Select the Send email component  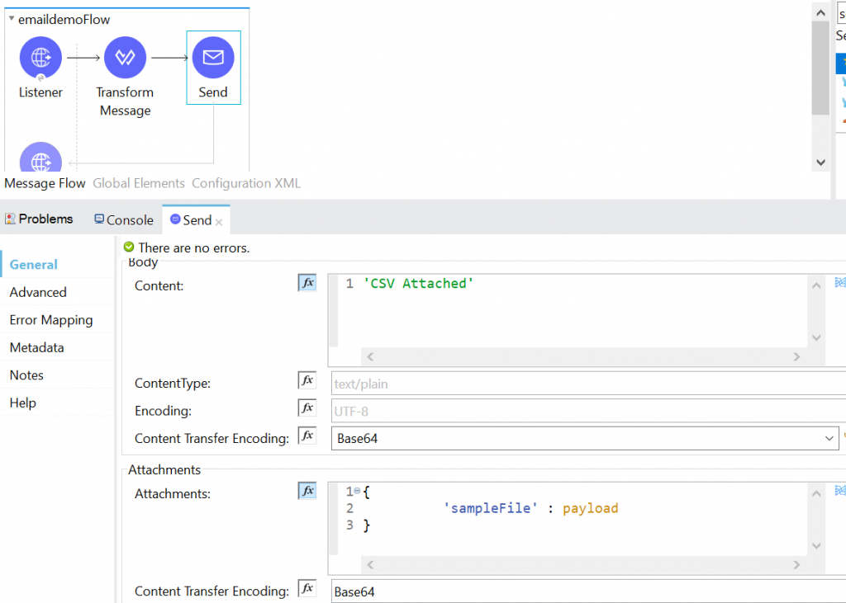(x=213, y=58)
